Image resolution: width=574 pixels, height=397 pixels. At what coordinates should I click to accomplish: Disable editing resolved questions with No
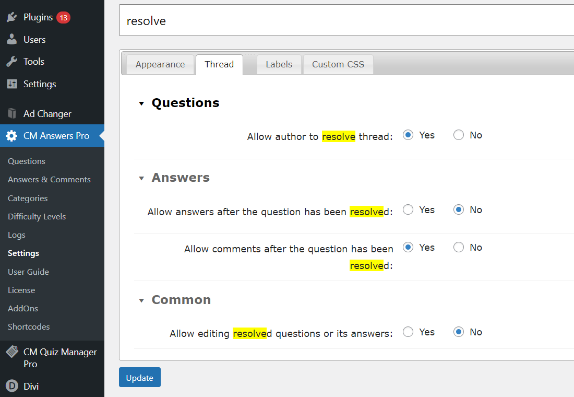tap(458, 332)
